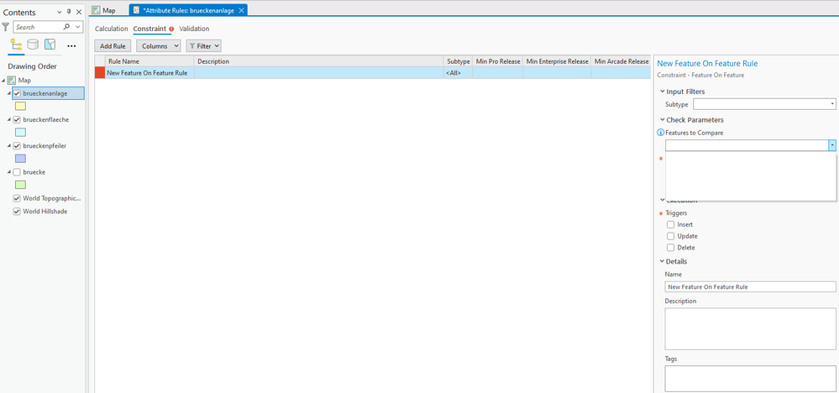Screen dimensions: 839x393
Task: Click the Contents search field
Action: 38,27
